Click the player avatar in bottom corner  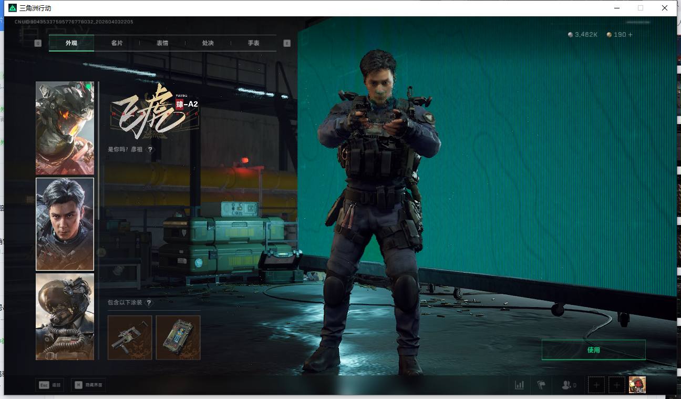pos(637,385)
